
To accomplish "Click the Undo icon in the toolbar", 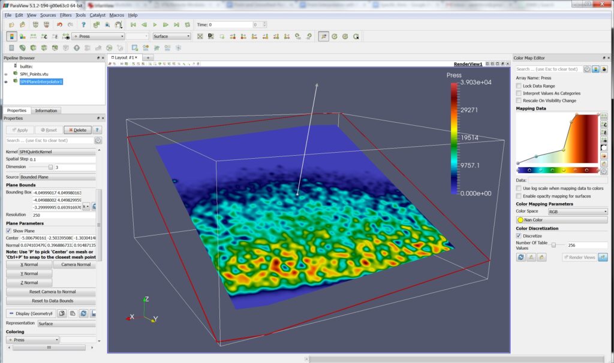I will [60, 25].
